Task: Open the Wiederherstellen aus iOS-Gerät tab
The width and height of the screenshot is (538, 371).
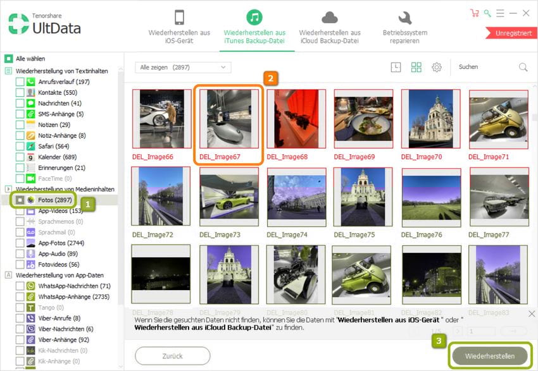Action: point(179,27)
